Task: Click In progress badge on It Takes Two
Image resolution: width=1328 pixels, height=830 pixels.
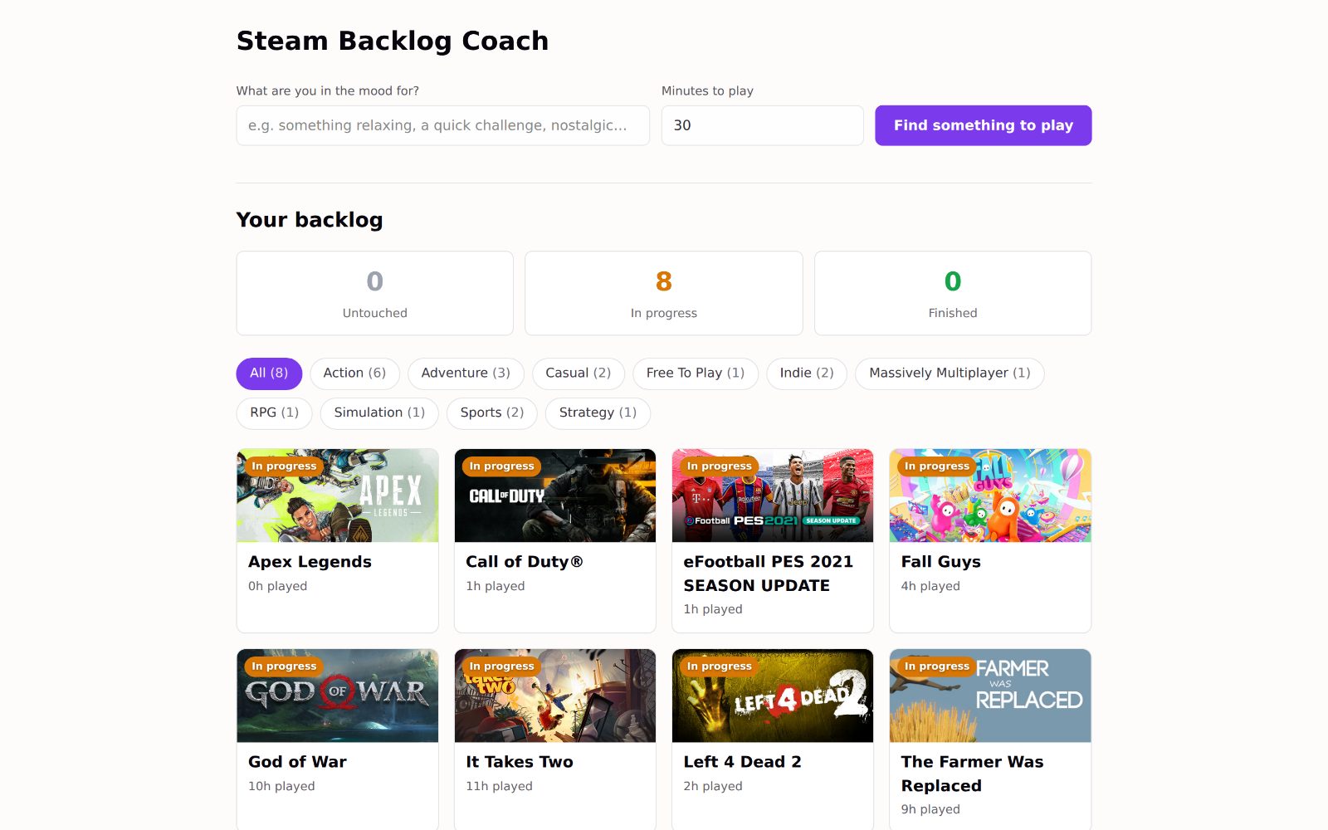Action: coord(501,666)
